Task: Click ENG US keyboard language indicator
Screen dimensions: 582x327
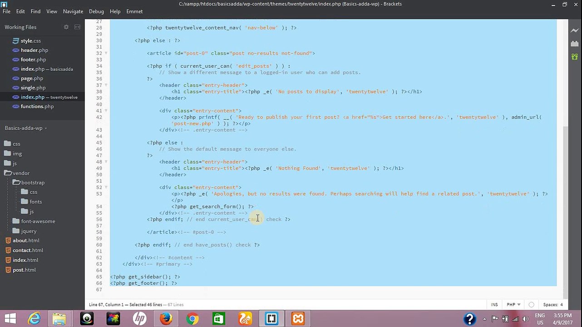Action: pos(540,319)
